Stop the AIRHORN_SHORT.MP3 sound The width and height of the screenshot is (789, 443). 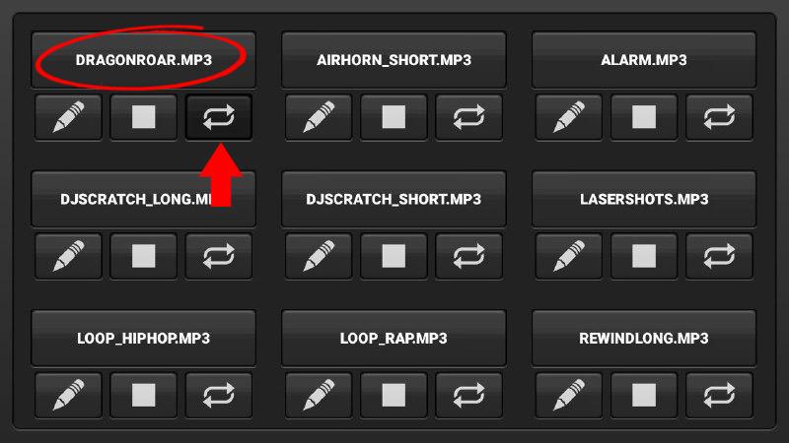point(394,117)
